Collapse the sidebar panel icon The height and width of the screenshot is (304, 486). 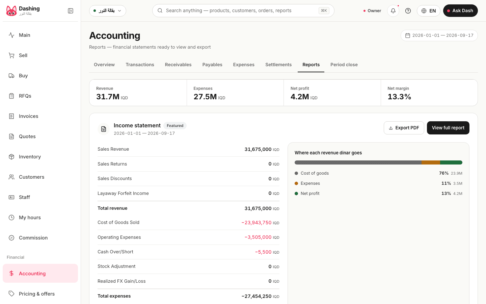point(71,11)
